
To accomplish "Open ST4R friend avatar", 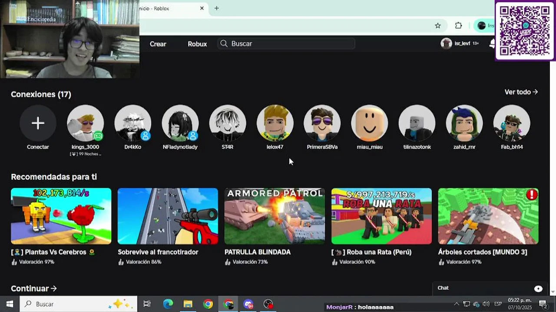I will 227,123.
